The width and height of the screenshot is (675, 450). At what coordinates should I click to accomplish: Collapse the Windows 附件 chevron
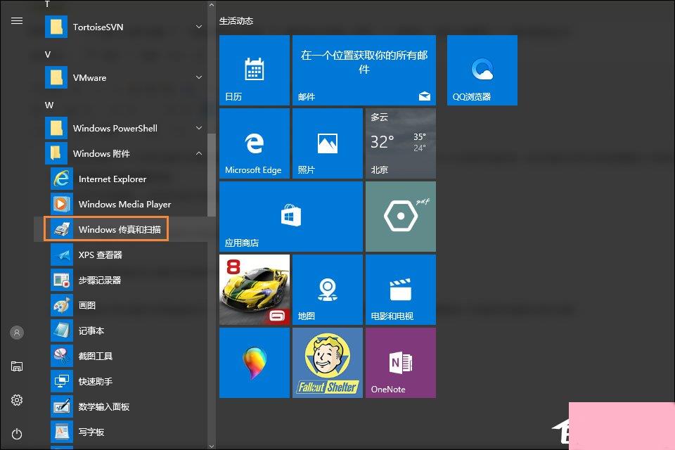click(199, 153)
